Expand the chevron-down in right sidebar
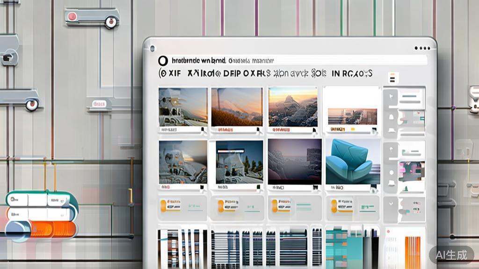Viewport: 479px width, 269px height. 391,204
